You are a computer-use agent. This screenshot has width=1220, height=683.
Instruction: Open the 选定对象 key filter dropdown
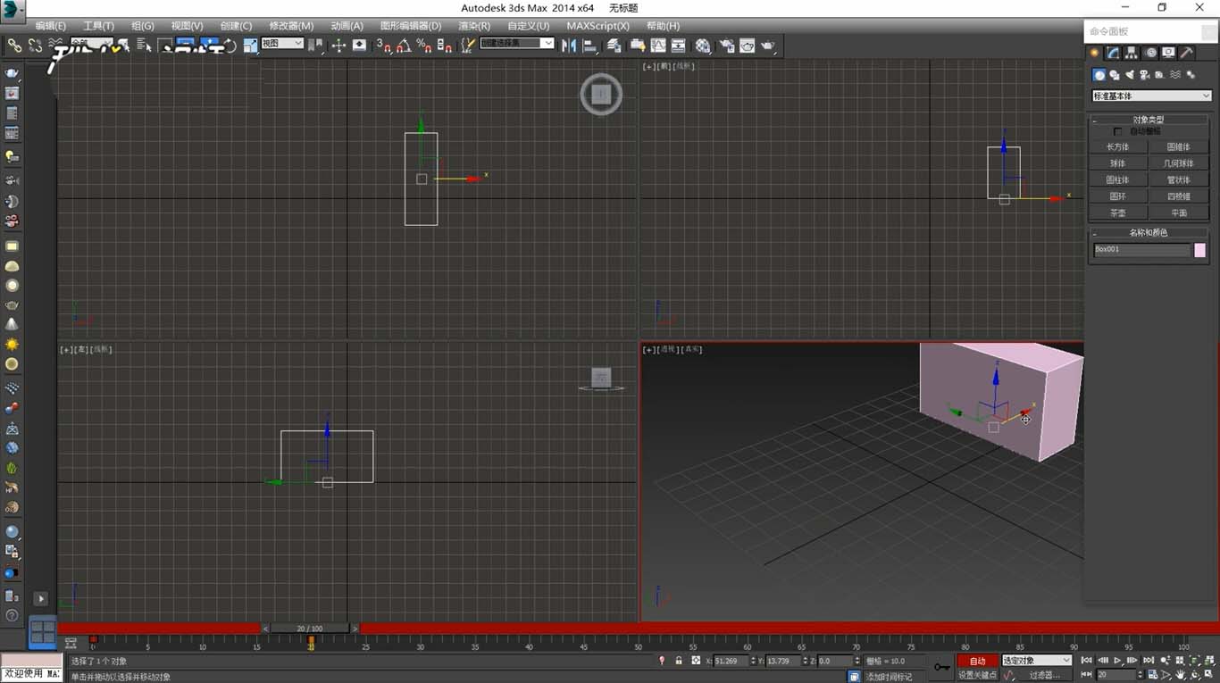coord(1036,661)
